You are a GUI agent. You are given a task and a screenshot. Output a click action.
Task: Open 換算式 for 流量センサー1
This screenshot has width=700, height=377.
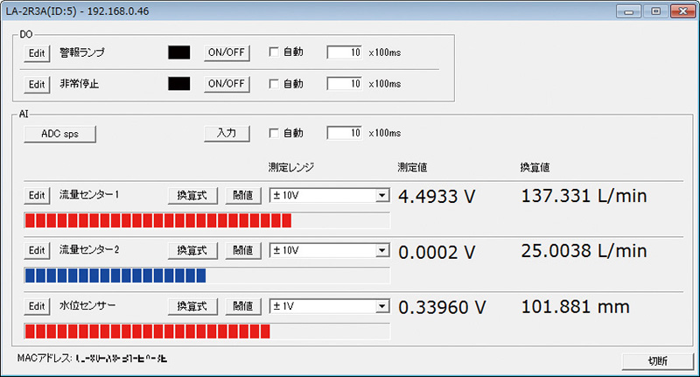click(x=192, y=196)
